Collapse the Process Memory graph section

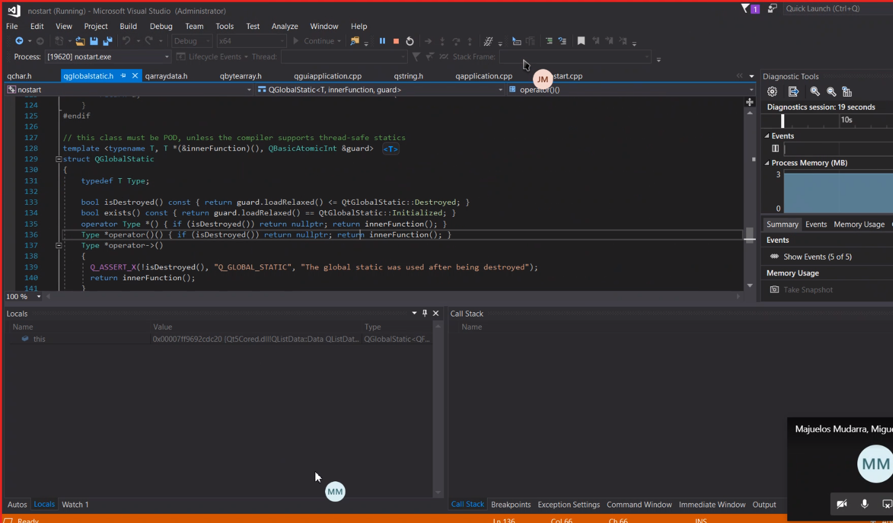click(x=767, y=163)
